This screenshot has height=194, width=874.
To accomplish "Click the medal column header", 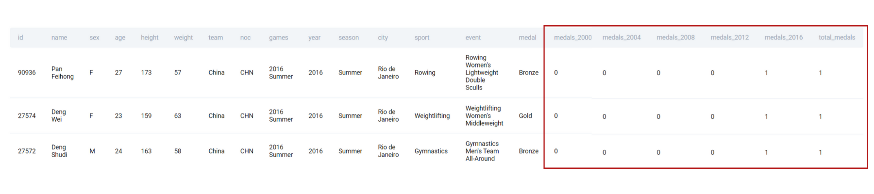I will coord(527,37).
